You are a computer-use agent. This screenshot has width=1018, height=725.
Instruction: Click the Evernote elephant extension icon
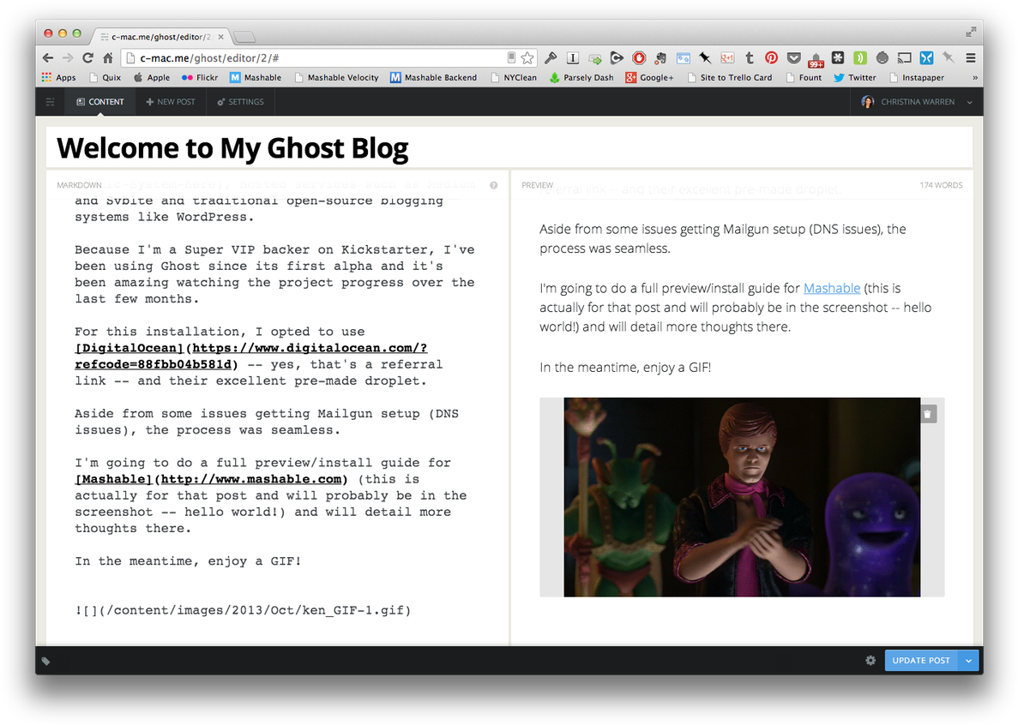pos(660,58)
